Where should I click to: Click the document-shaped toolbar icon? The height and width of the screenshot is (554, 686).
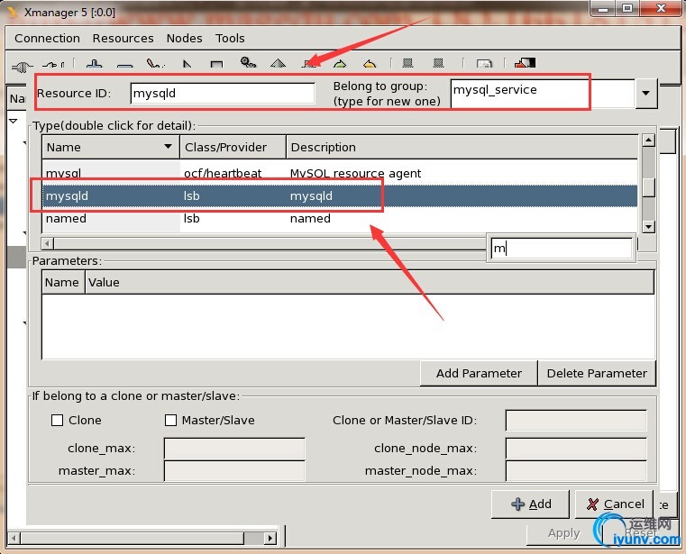pos(484,64)
